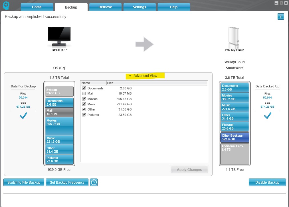Open the Retrieve tab
Image resolution: width=289 pixels, height=207 pixels.
tap(105, 7)
